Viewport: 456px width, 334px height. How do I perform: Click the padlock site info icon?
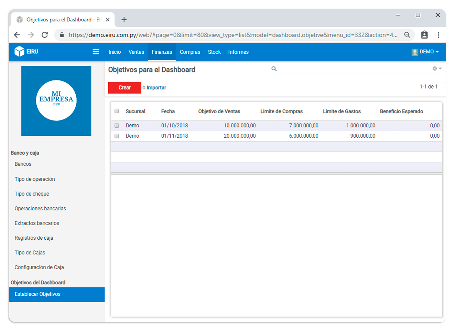(62, 35)
